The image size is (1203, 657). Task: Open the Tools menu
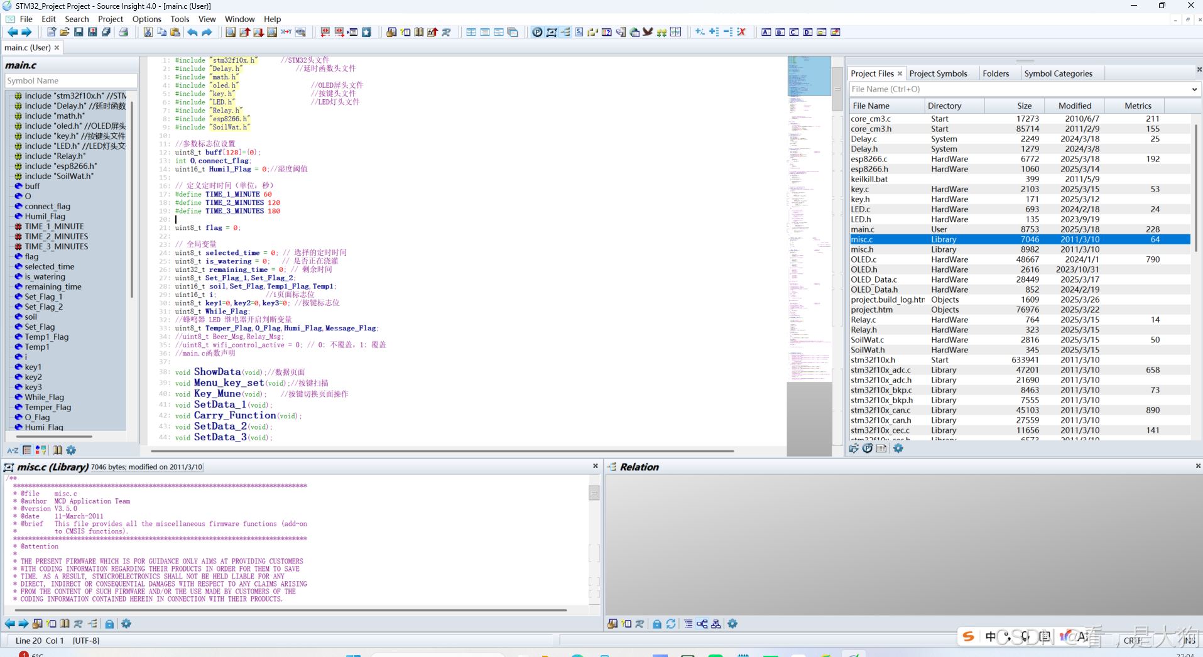click(180, 19)
